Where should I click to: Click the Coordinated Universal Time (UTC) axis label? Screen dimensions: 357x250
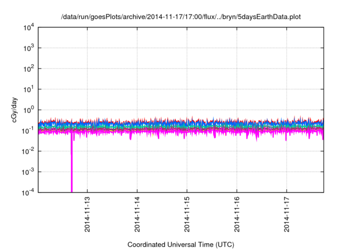(x=181, y=244)
